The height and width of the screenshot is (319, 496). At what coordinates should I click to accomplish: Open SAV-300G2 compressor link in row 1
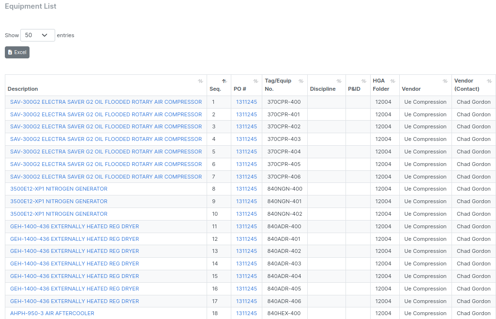[x=106, y=102]
